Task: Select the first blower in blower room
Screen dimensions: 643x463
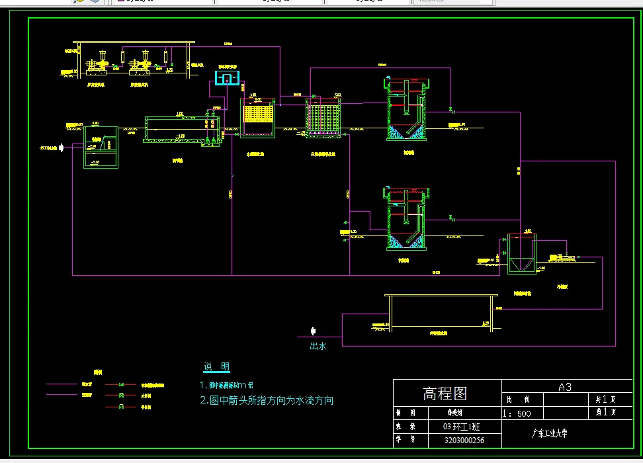Action: [x=97, y=63]
